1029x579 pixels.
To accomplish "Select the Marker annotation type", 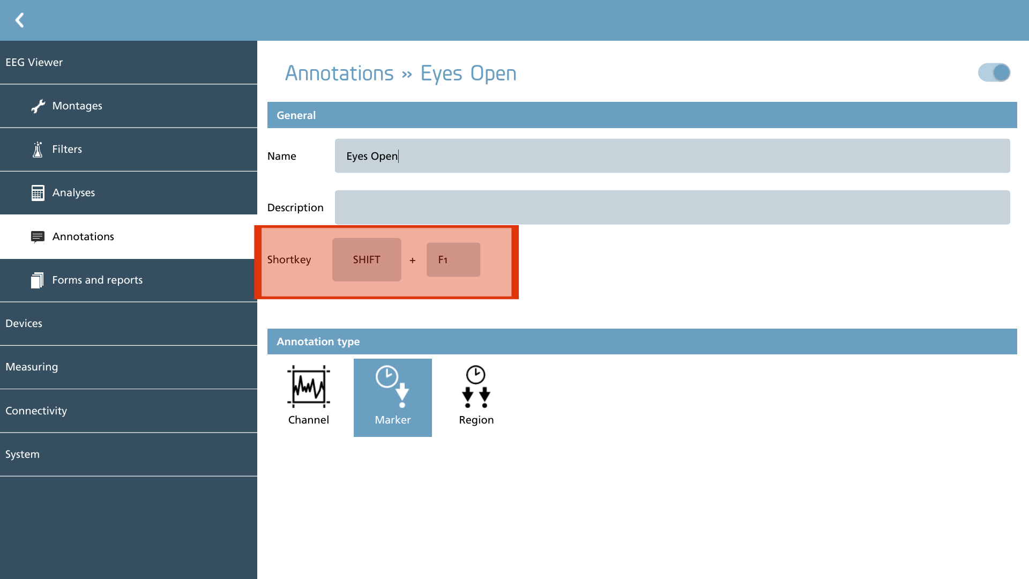I will click(393, 398).
